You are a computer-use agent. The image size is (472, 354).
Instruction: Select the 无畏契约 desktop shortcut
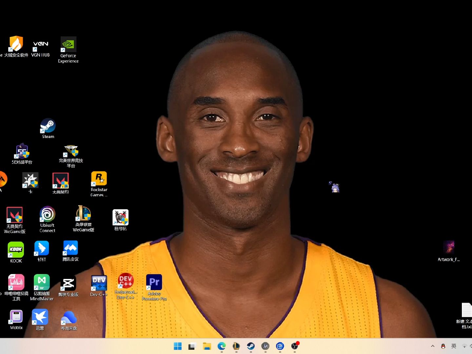click(61, 183)
